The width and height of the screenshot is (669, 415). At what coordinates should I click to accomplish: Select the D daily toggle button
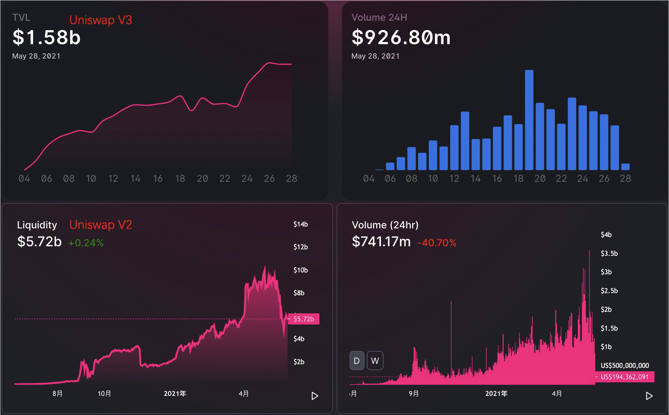[x=356, y=361]
